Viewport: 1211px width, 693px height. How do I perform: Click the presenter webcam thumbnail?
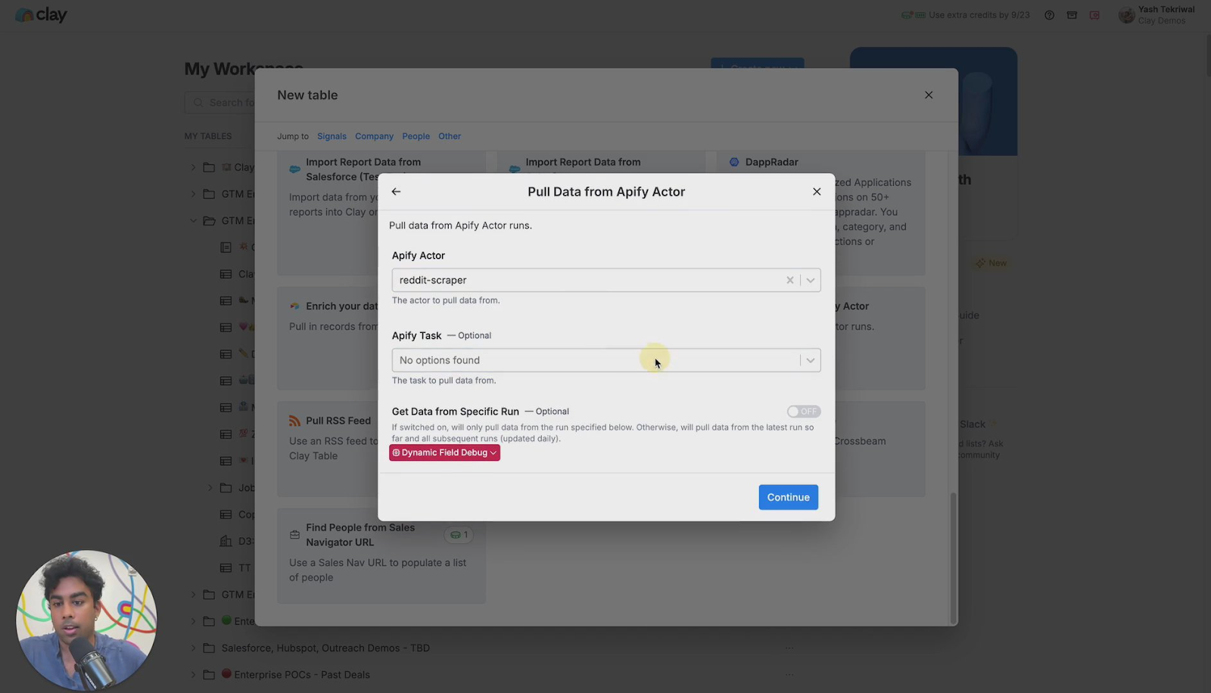(86, 620)
